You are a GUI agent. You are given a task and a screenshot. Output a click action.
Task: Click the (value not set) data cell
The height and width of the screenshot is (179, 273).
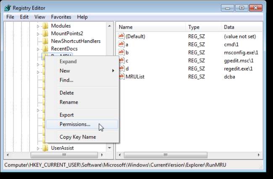pyautogui.click(x=240, y=36)
